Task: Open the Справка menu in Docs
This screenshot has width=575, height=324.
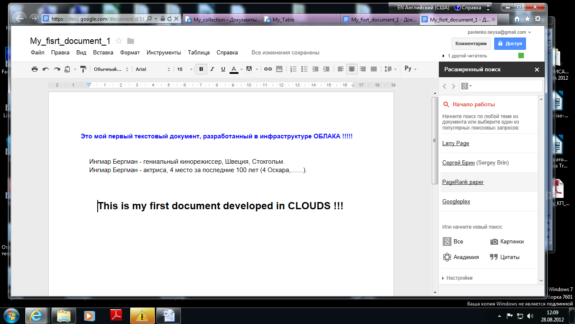Action: coord(227,53)
